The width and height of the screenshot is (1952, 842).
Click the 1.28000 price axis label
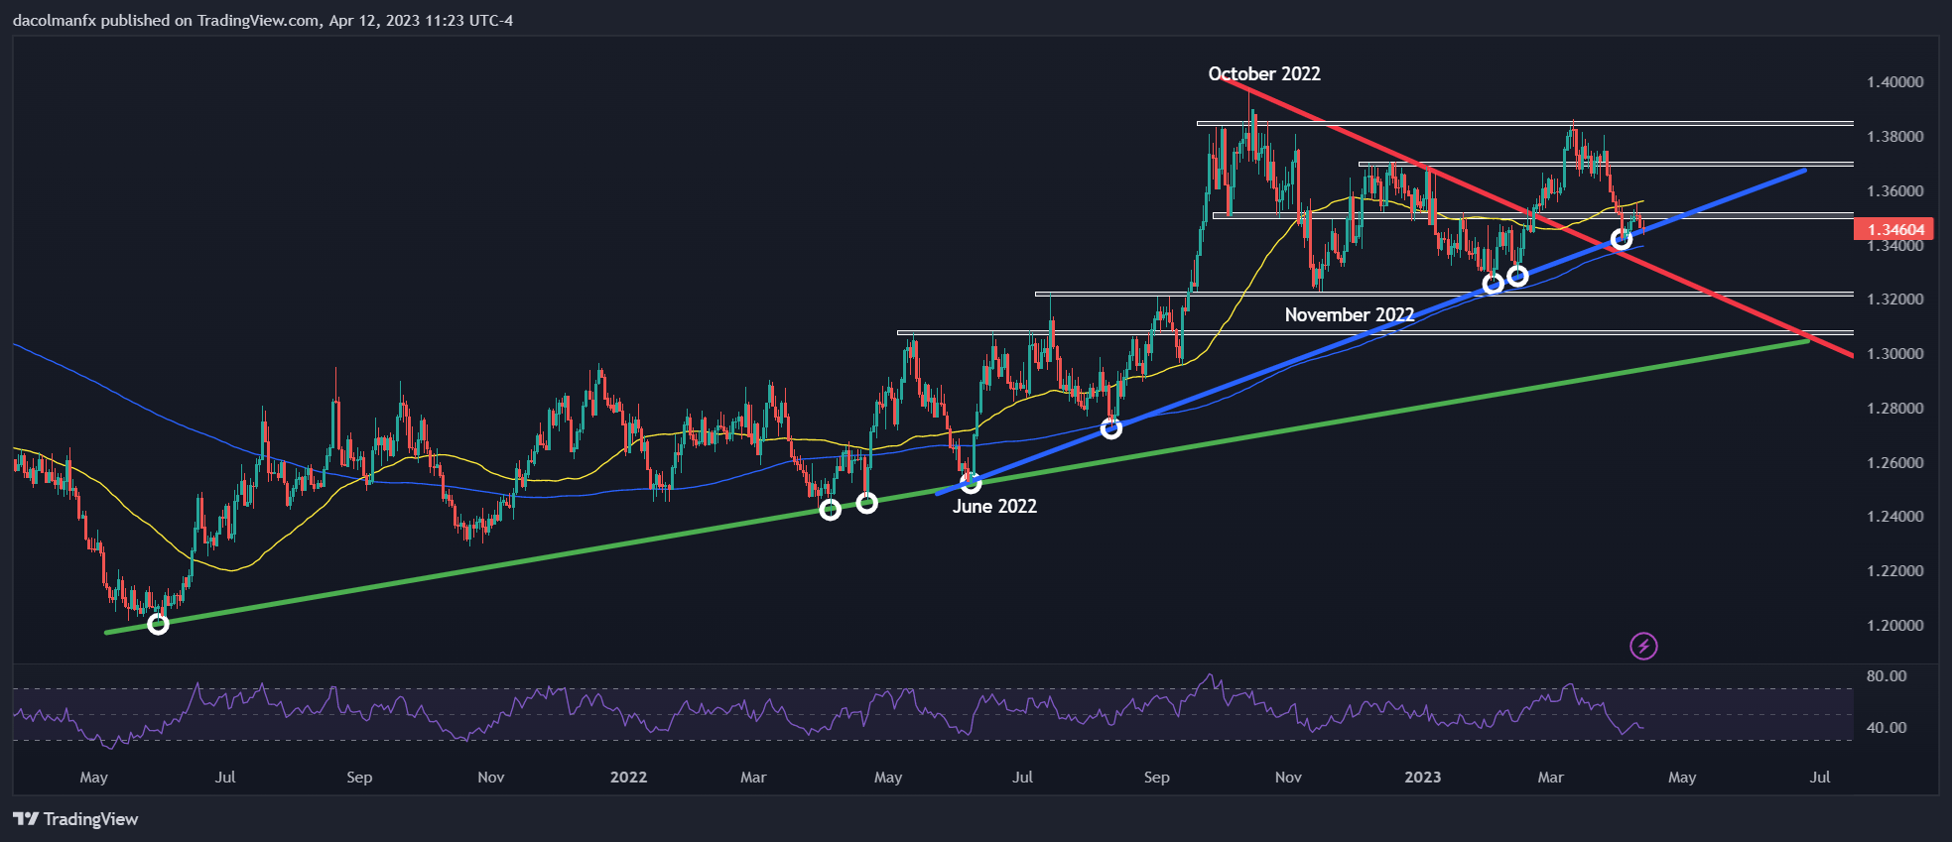click(1895, 409)
